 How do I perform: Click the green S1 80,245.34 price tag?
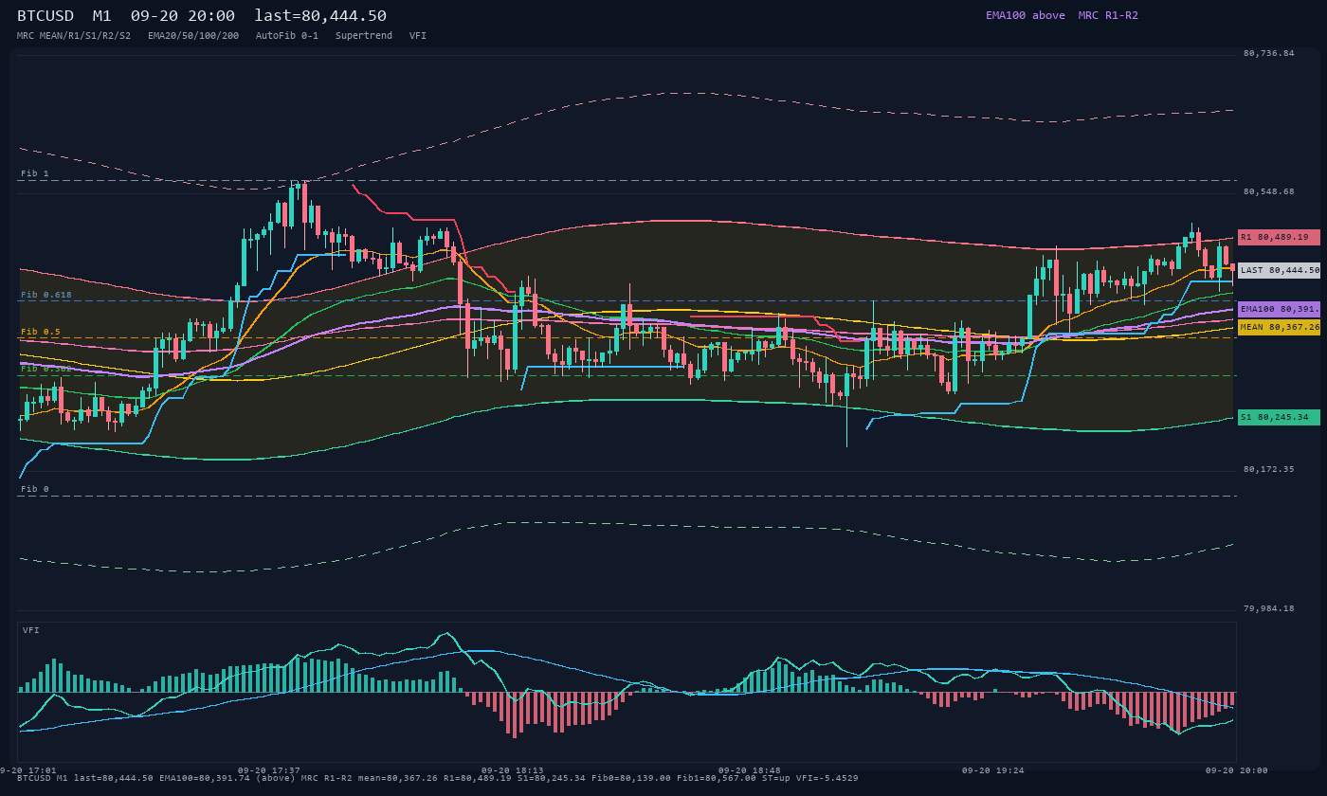[1279, 417]
